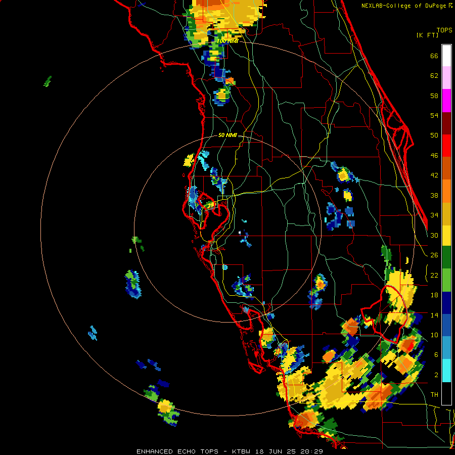This screenshot has width=455, height=455.
Task: Select the orange 38 kft legend swatch
Action: [446, 191]
